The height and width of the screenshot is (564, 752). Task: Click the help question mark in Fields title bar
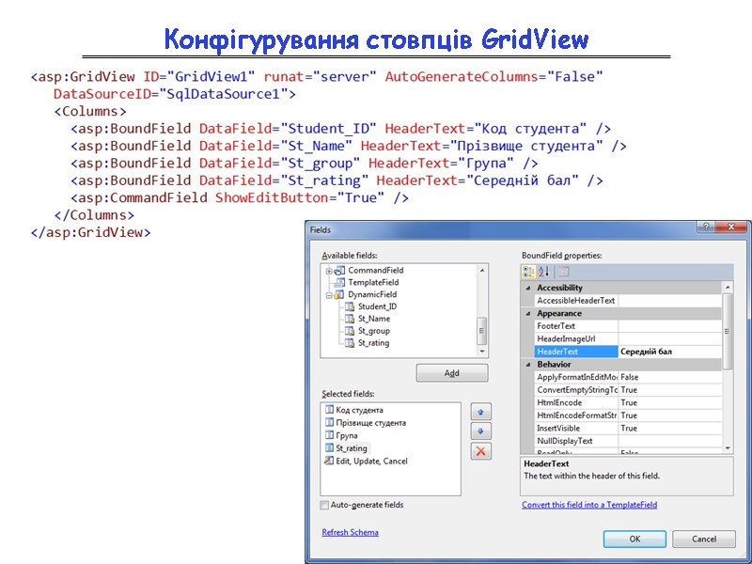point(706,227)
